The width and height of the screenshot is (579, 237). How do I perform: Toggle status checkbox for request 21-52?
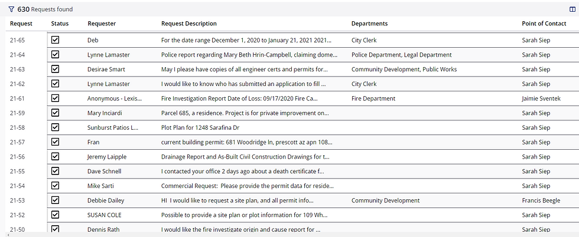[55, 215]
